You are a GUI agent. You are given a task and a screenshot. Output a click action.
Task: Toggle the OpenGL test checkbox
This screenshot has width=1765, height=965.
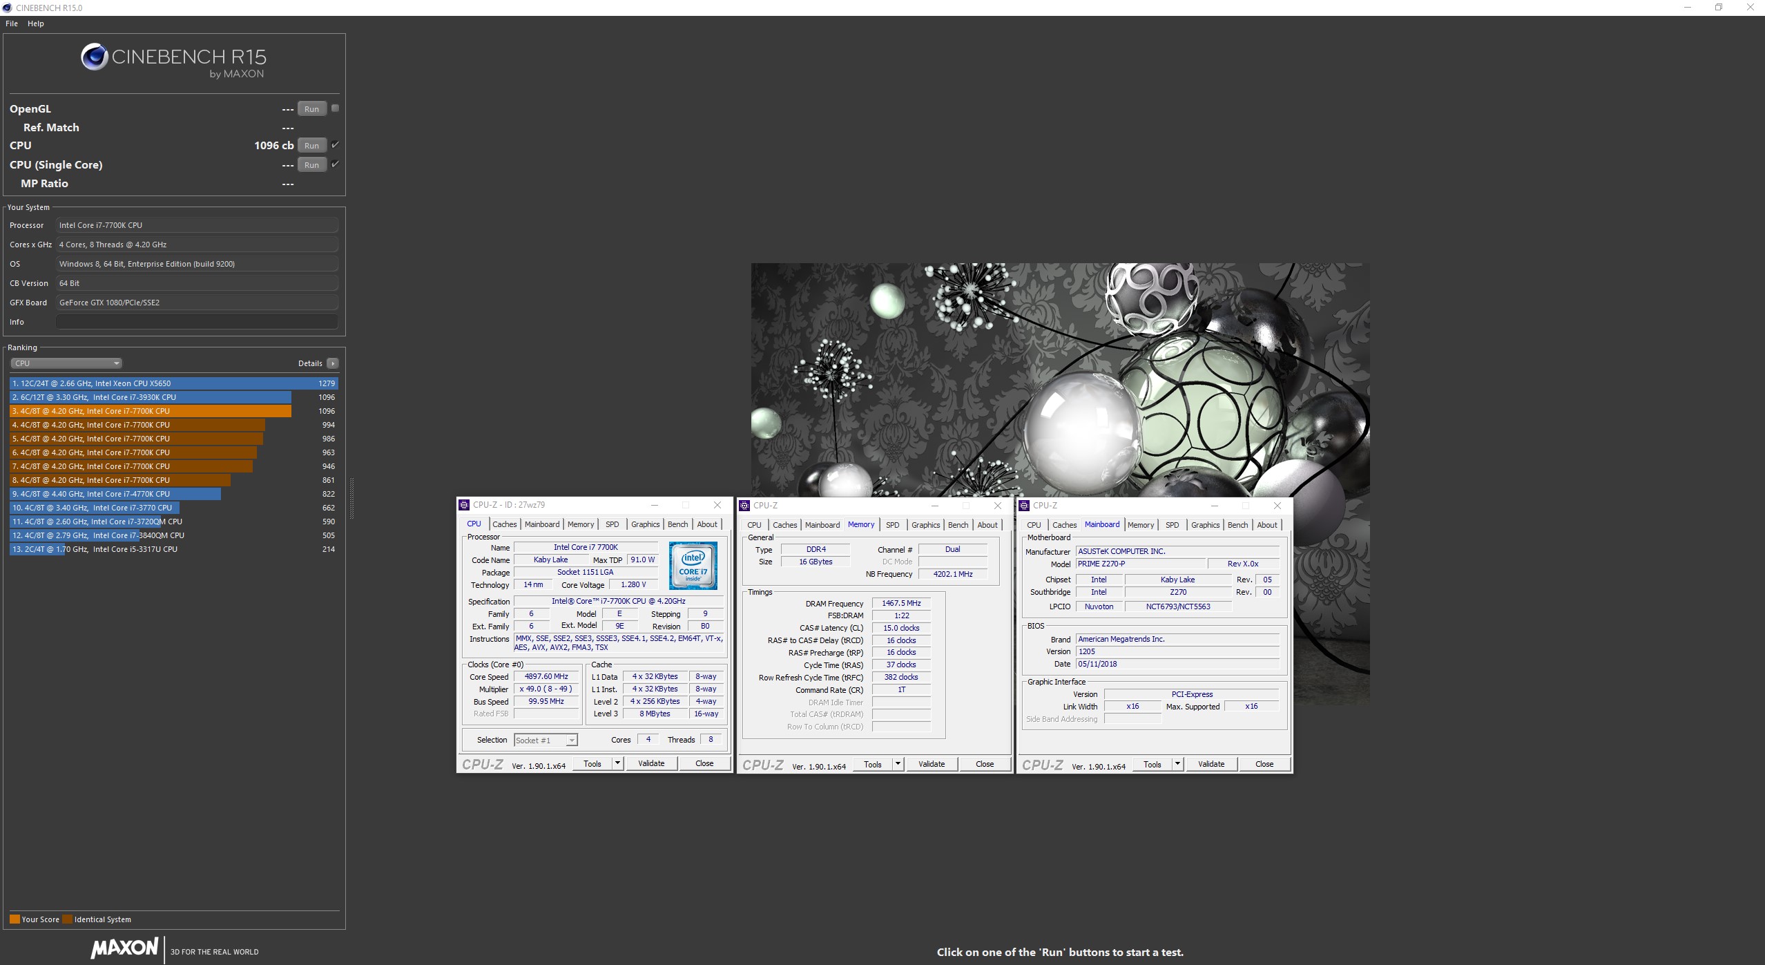(335, 108)
